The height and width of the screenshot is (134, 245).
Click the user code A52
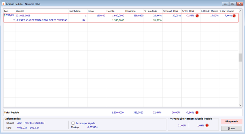pyautogui.click(x=19, y=123)
